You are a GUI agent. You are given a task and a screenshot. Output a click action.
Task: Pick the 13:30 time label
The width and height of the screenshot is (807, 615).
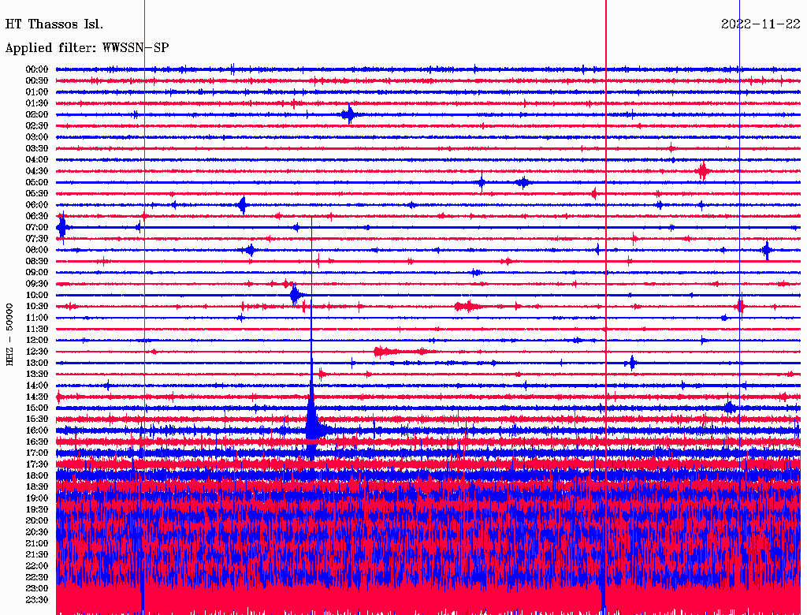point(37,374)
